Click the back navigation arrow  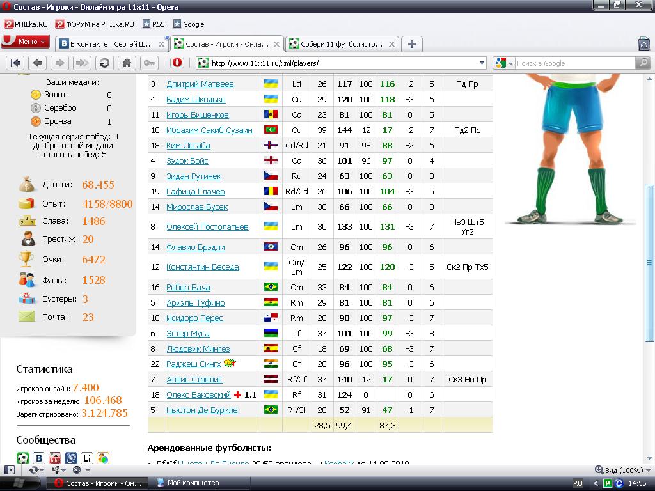38,63
